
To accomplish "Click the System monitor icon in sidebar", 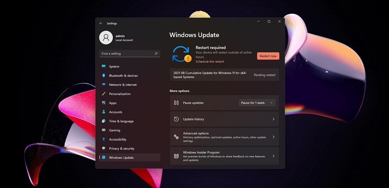I will [104, 66].
